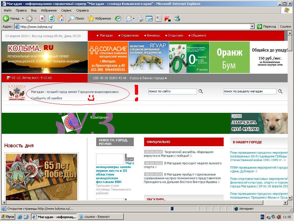Click the Переход go button
The image size is (294, 221).
pos(266,26)
